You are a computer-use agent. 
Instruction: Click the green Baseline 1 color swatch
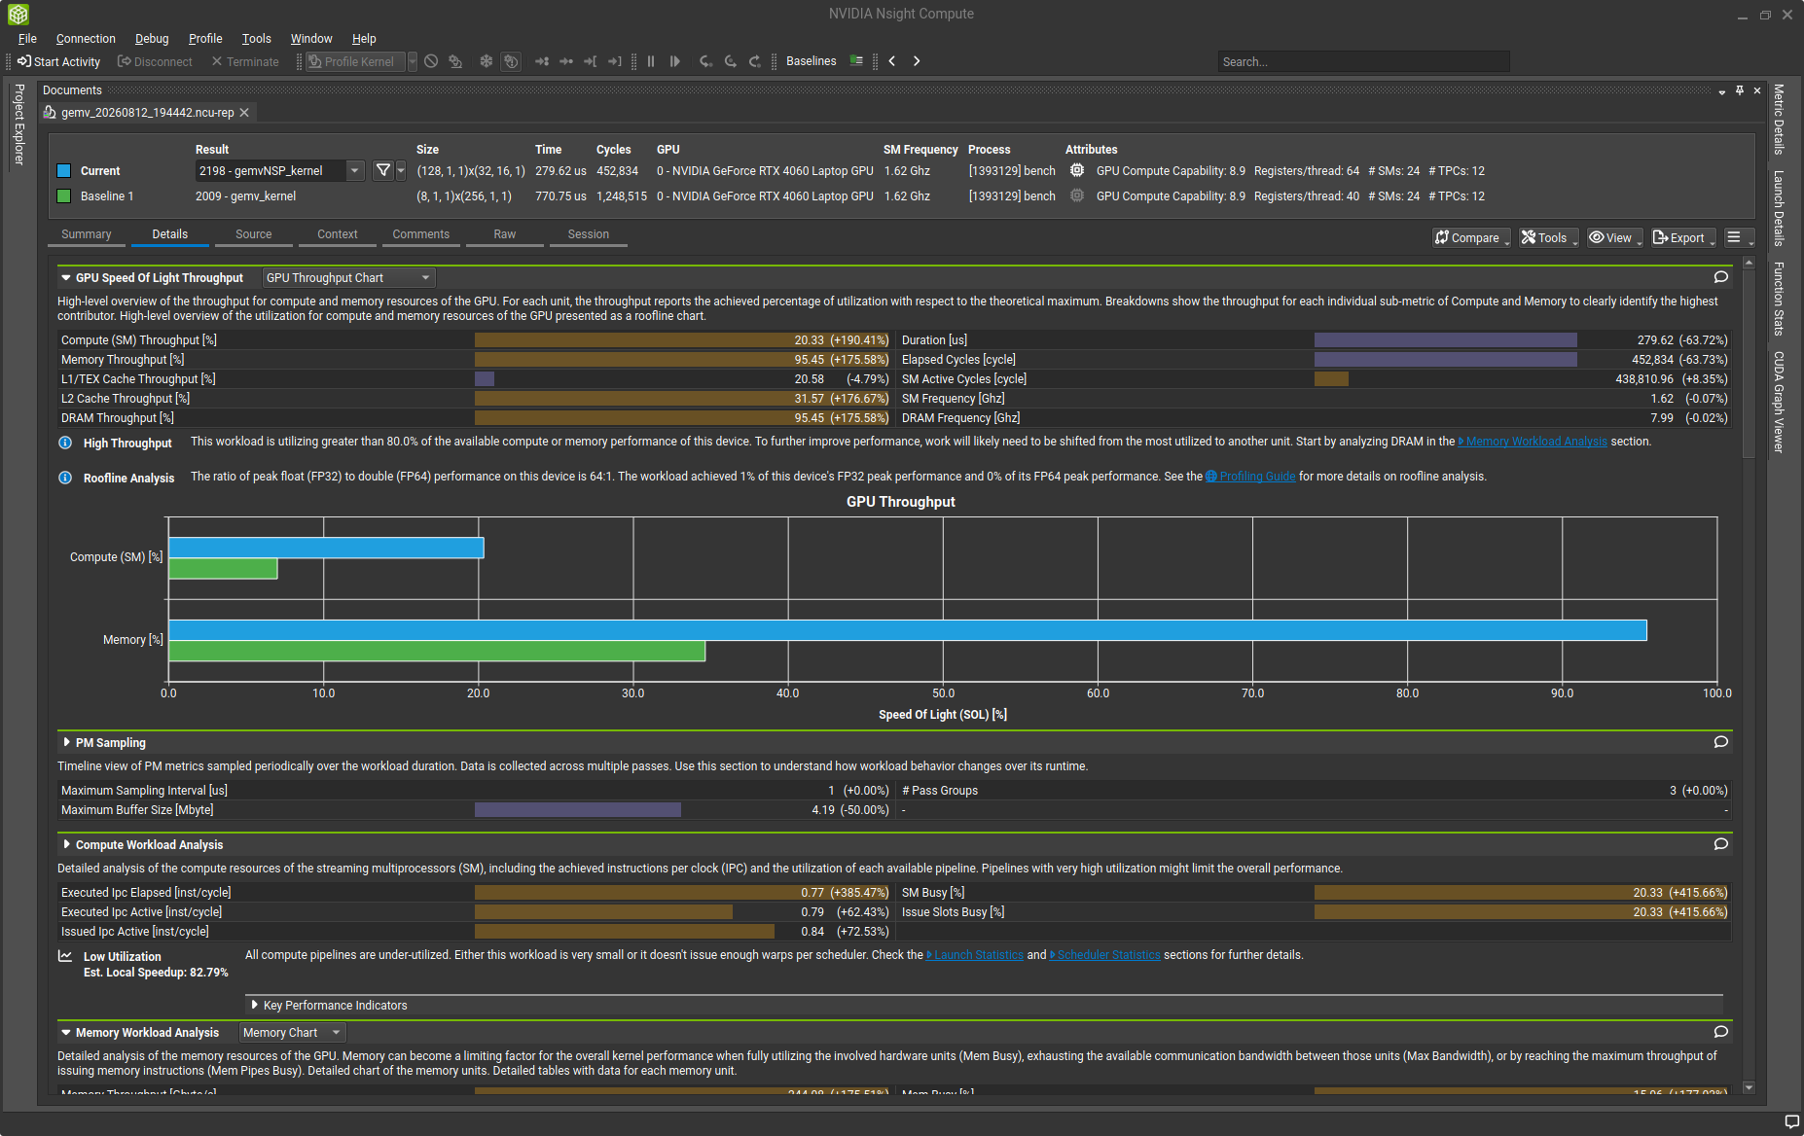click(x=64, y=196)
